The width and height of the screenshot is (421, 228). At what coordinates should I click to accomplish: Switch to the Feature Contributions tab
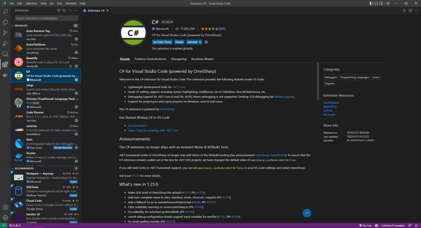[x=150, y=59]
